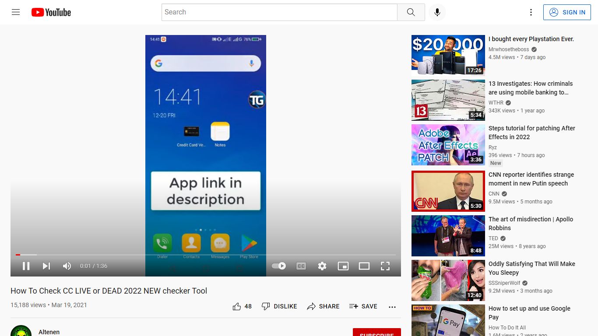
Task: Open more actions menu beside SAVE
Action: coord(392,307)
